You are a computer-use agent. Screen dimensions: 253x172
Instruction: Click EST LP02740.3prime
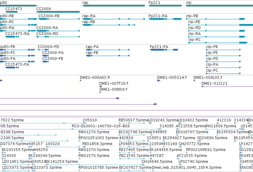pos(193,162)
